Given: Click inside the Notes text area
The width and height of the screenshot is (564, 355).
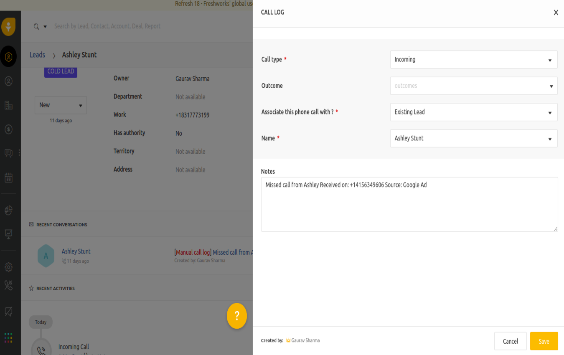Looking at the screenshot, I should click(x=409, y=204).
